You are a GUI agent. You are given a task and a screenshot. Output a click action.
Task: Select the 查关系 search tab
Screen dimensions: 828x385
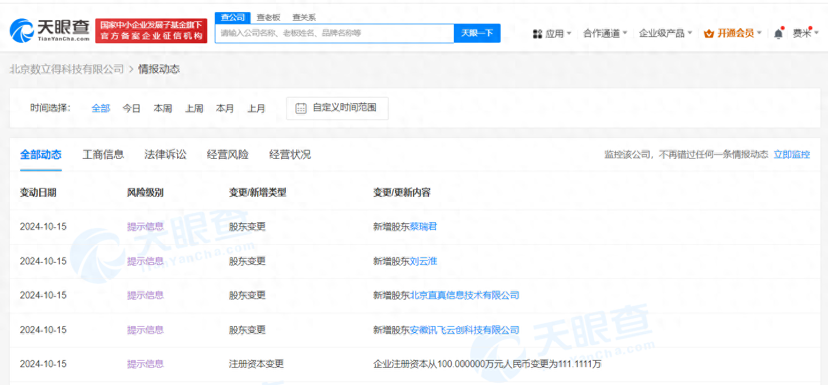[x=304, y=18]
